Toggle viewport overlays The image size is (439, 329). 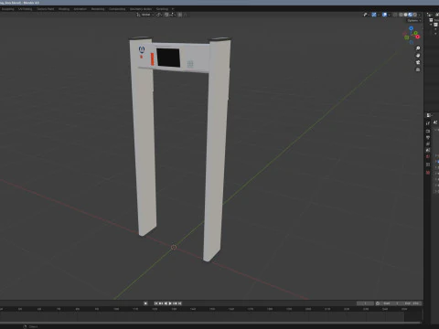(x=384, y=15)
